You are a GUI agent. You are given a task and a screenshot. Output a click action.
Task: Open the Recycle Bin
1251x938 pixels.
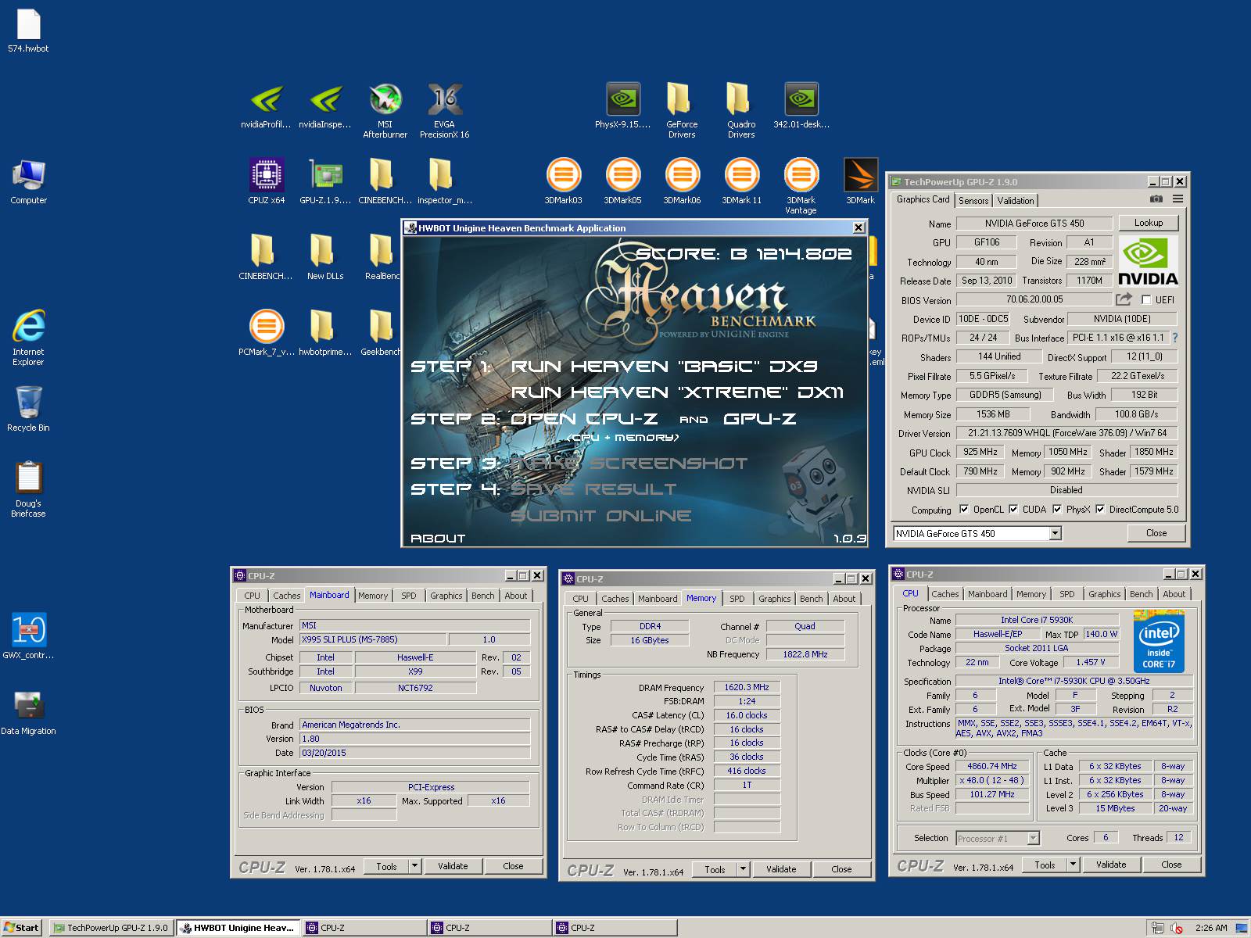coord(28,409)
